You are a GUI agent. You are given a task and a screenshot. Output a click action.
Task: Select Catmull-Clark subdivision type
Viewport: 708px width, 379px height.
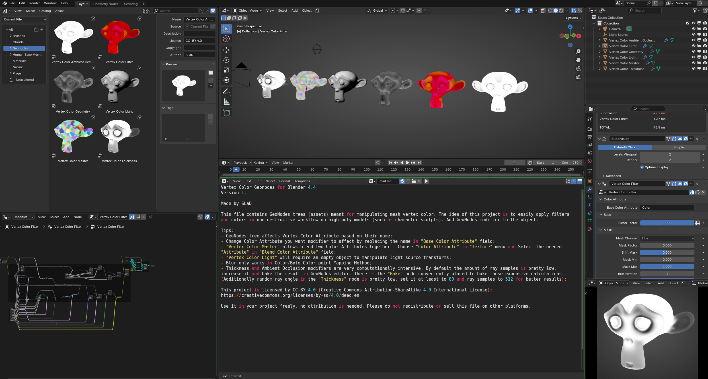(x=625, y=147)
